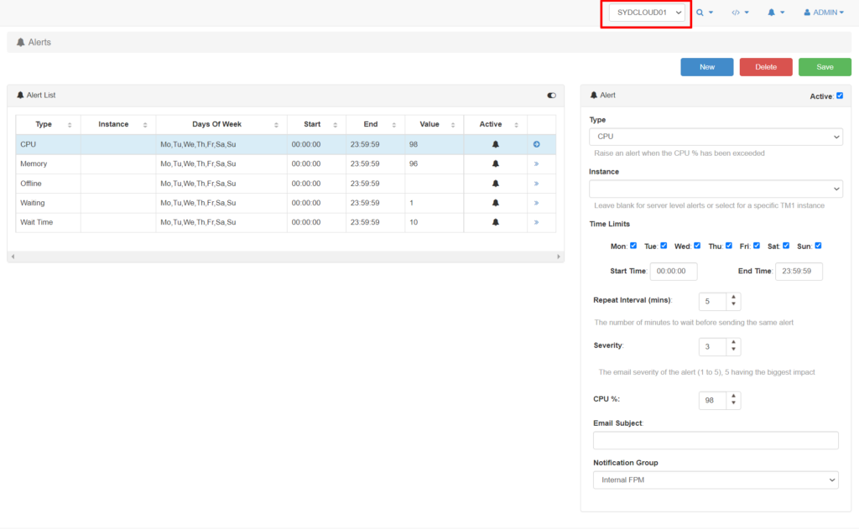Expand the SYDCLOUD01 server dropdown
The width and height of the screenshot is (859, 529).
coord(646,13)
